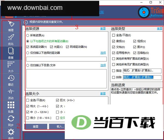Click the selected drives text field

66,59
